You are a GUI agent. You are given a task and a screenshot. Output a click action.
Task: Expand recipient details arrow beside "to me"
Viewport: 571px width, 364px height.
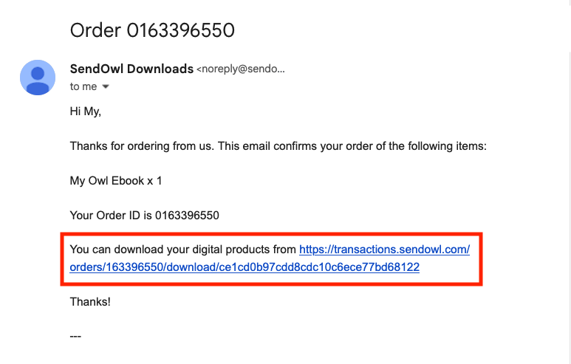point(106,86)
